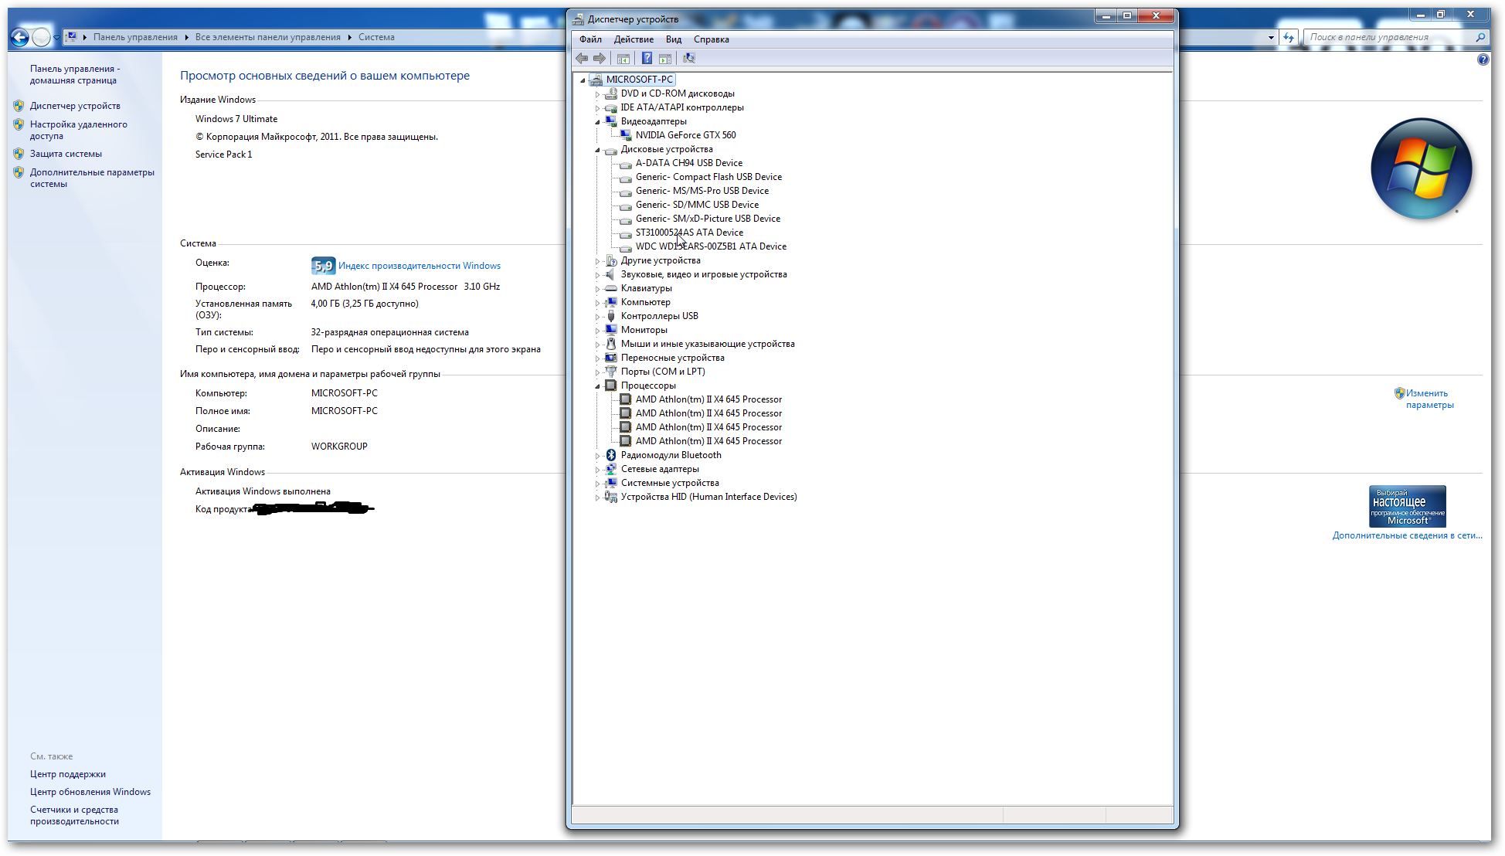The width and height of the screenshot is (1505, 856).
Task: Select 'ST31000524AS ATA Device' row
Action: (x=689, y=233)
